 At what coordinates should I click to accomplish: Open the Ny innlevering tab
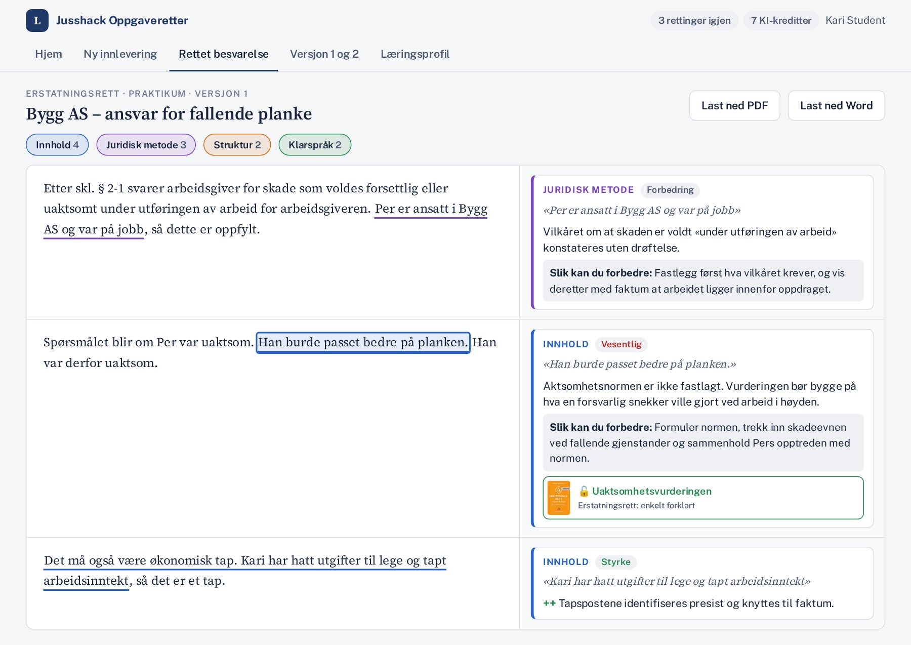click(120, 54)
